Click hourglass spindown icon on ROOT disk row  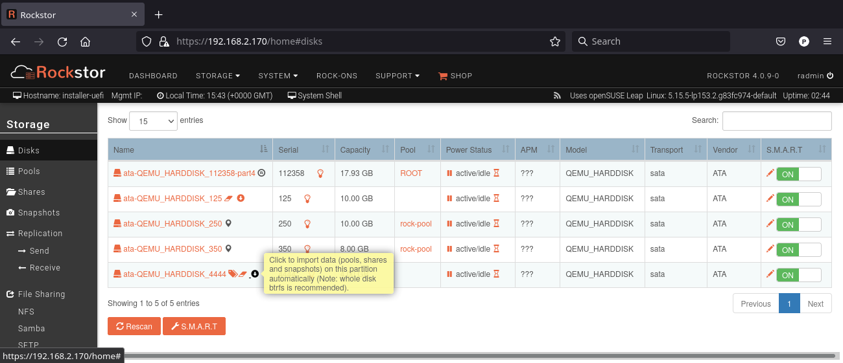tap(497, 173)
